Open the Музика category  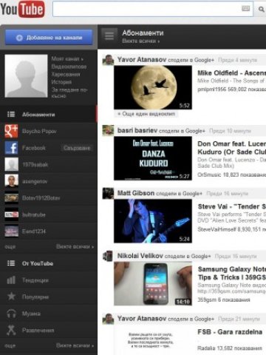(x=31, y=314)
